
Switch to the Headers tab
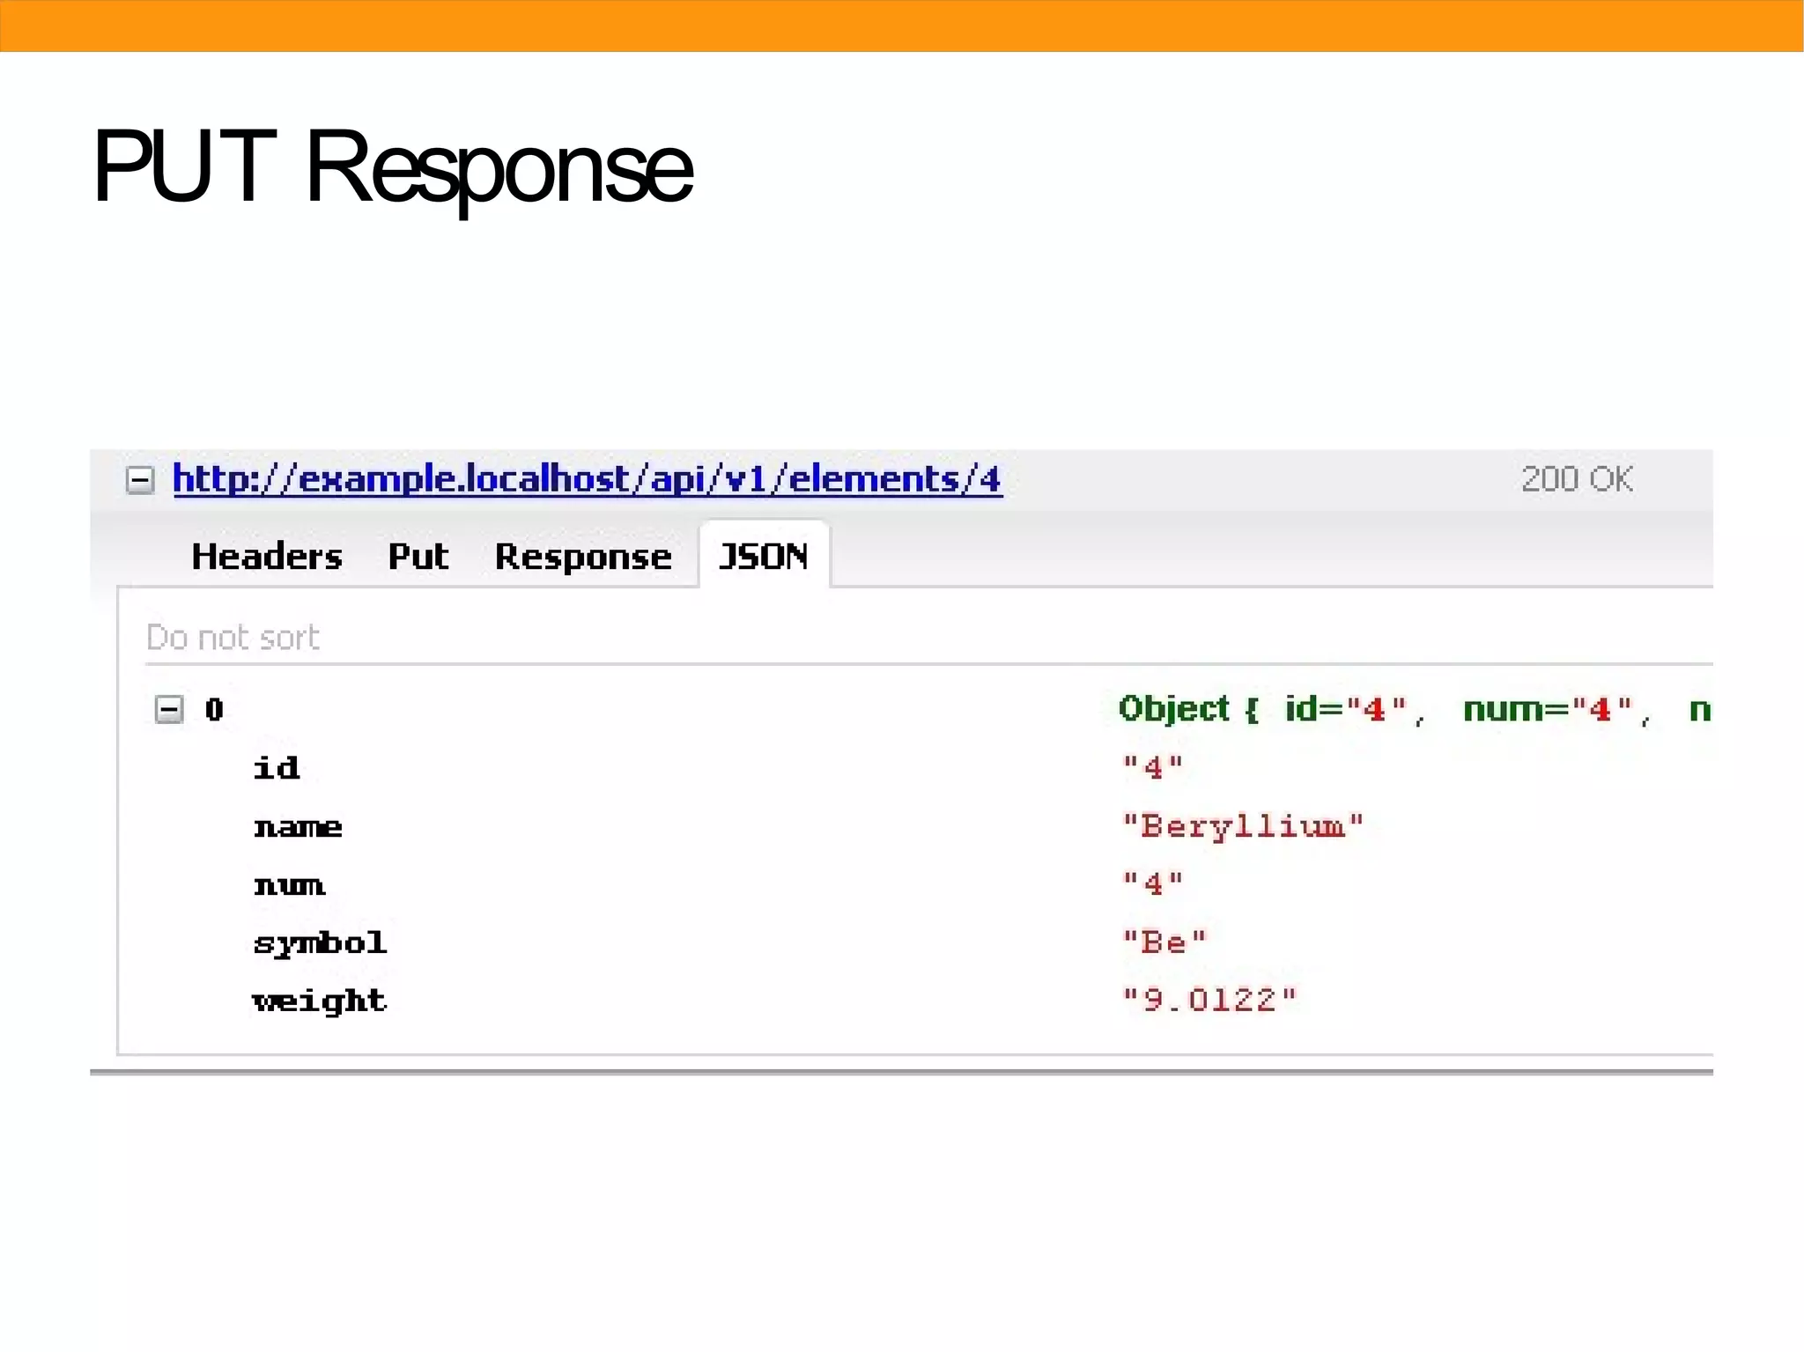tap(267, 557)
